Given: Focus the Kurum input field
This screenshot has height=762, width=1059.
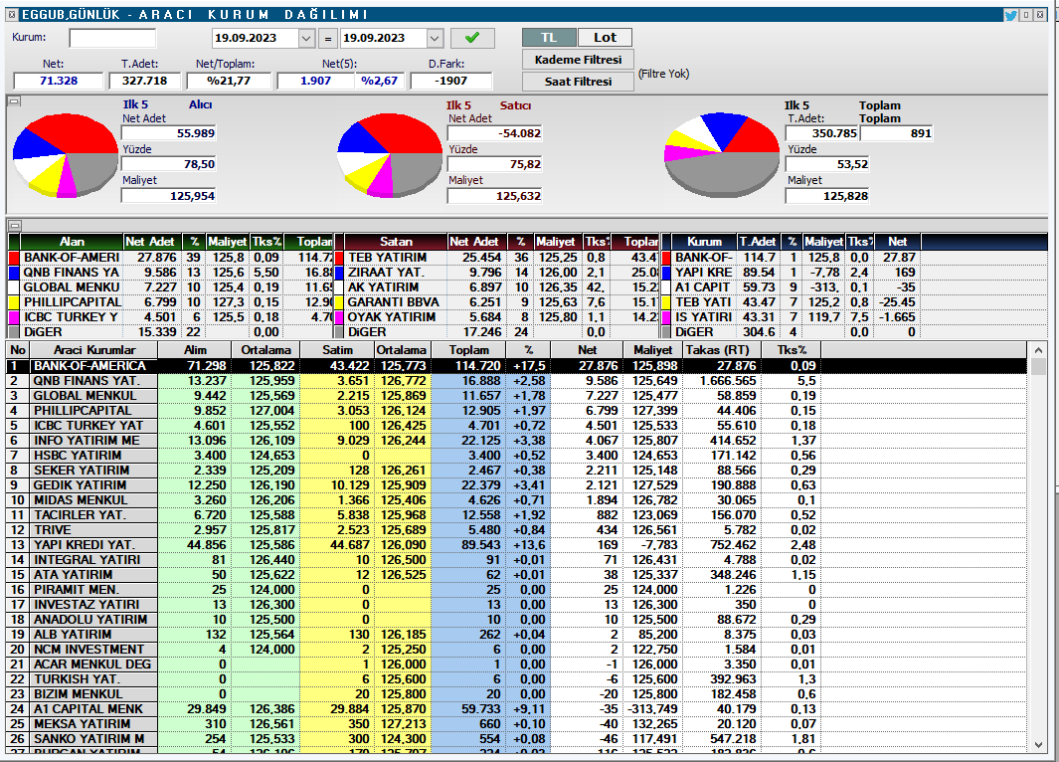Looking at the screenshot, I should [112, 39].
